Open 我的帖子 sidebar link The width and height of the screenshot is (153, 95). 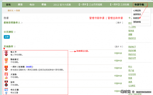point(132,47)
